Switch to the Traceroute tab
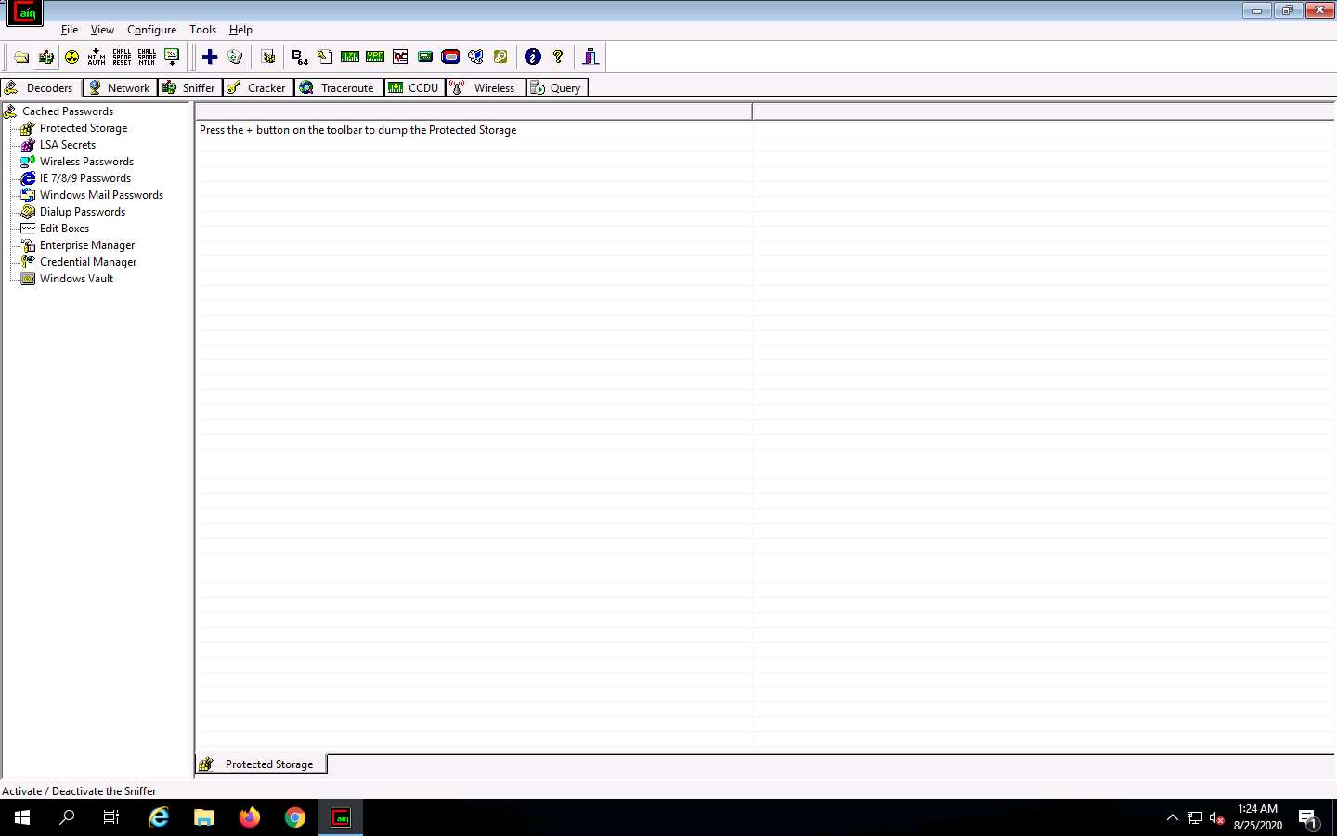The height and width of the screenshot is (836, 1337). coord(338,87)
